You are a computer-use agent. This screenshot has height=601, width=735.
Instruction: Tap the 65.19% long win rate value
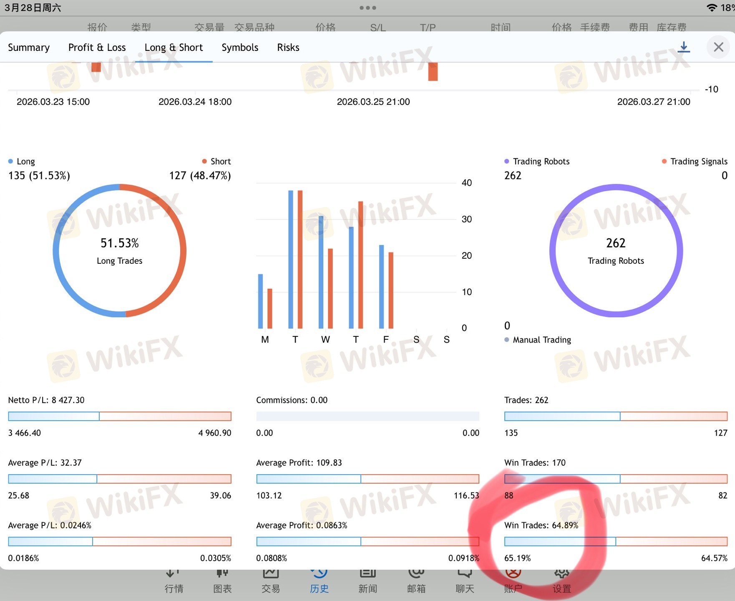518,558
